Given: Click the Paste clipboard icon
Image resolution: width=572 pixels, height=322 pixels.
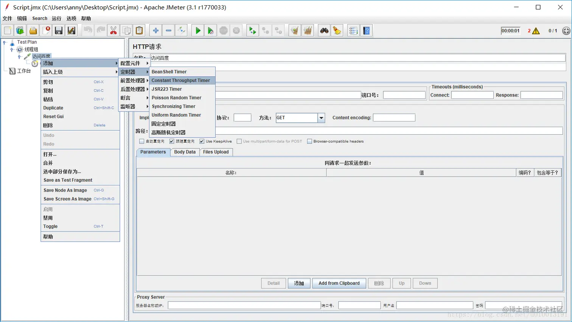Looking at the screenshot, I should [139, 31].
